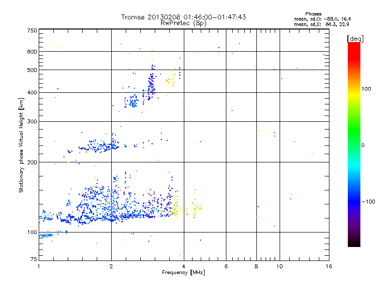Click x-axis tick label '4'

(184, 266)
